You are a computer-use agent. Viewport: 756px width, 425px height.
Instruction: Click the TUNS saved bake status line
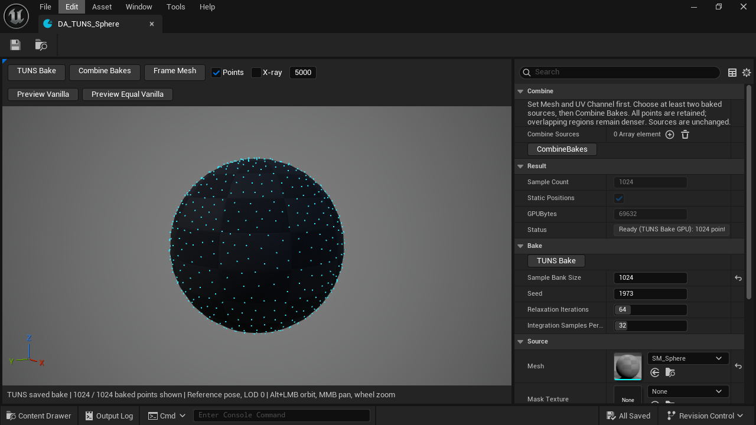(201, 395)
